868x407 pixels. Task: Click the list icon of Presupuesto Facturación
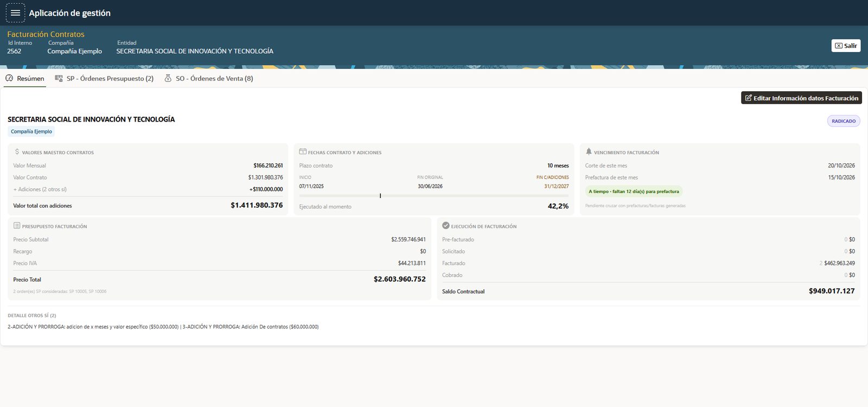[17, 226]
